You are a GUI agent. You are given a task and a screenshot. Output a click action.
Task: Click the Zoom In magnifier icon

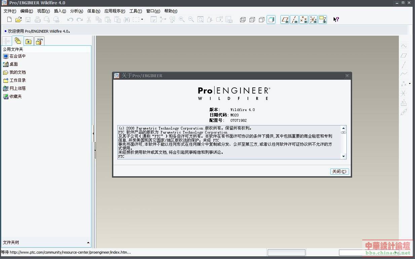point(182,20)
